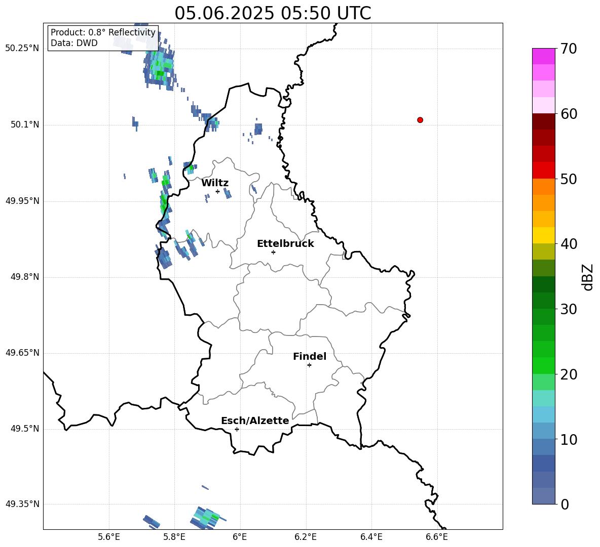Click the 5.8°E longitude label

pos(174,537)
